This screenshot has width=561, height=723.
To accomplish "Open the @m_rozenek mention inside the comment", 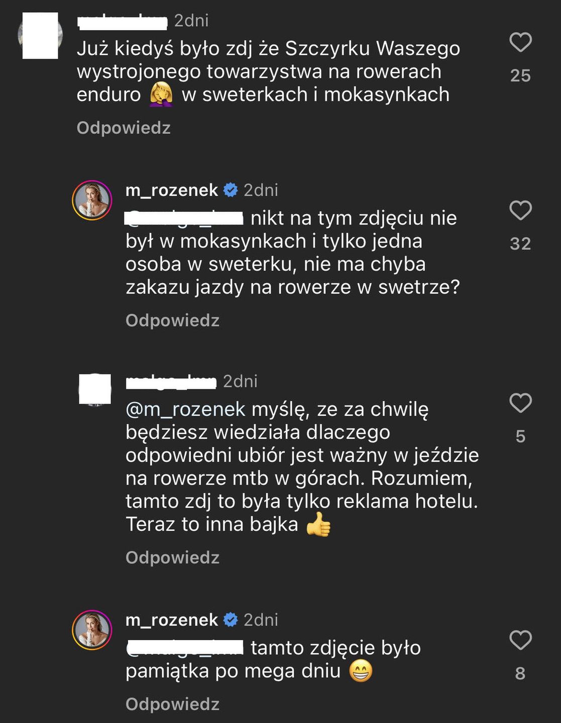I will click(183, 412).
